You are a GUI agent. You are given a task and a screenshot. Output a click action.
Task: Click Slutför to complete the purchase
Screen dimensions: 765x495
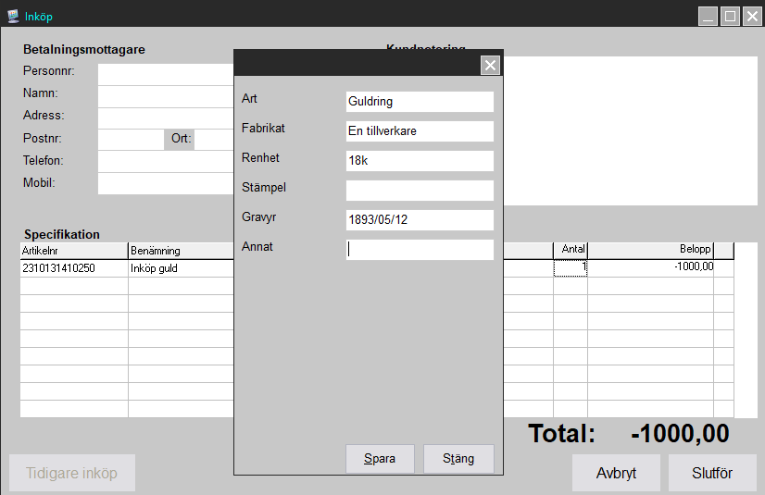pyautogui.click(x=711, y=473)
